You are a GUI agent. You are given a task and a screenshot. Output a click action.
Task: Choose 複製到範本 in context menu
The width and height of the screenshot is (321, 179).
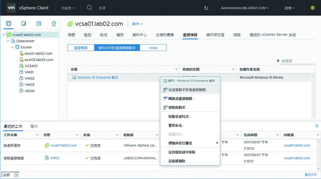click(x=190, y=107)
